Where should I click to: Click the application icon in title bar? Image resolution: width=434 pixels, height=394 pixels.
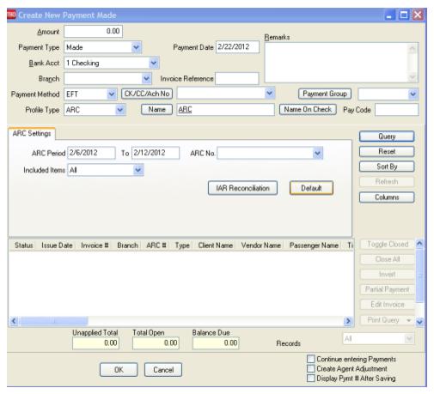[11, 15]
